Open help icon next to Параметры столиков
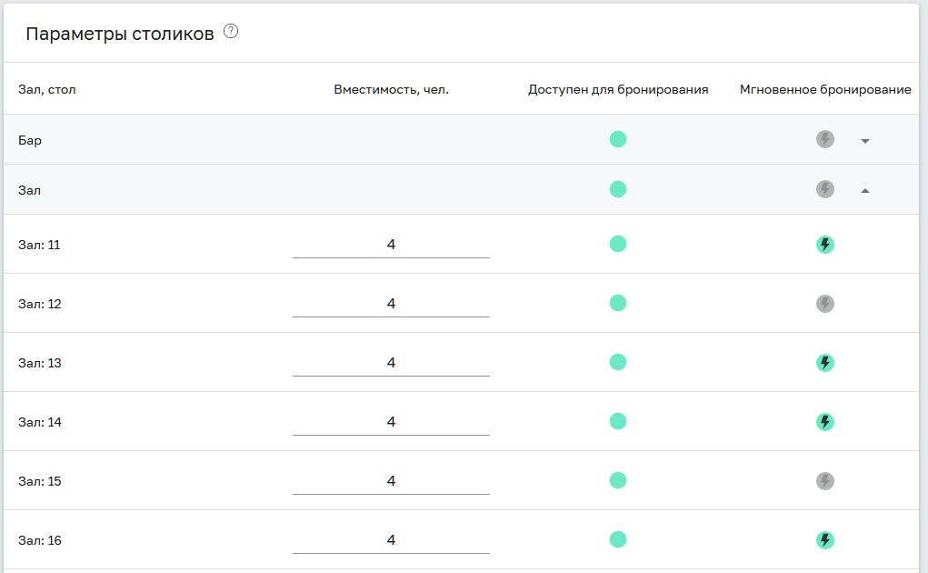This screenshot has width=928, height=573. point(231,33)
